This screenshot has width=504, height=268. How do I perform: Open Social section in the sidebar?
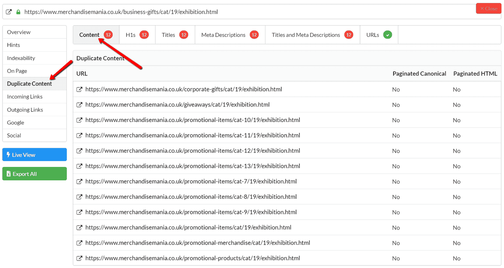tap(34, 135)
